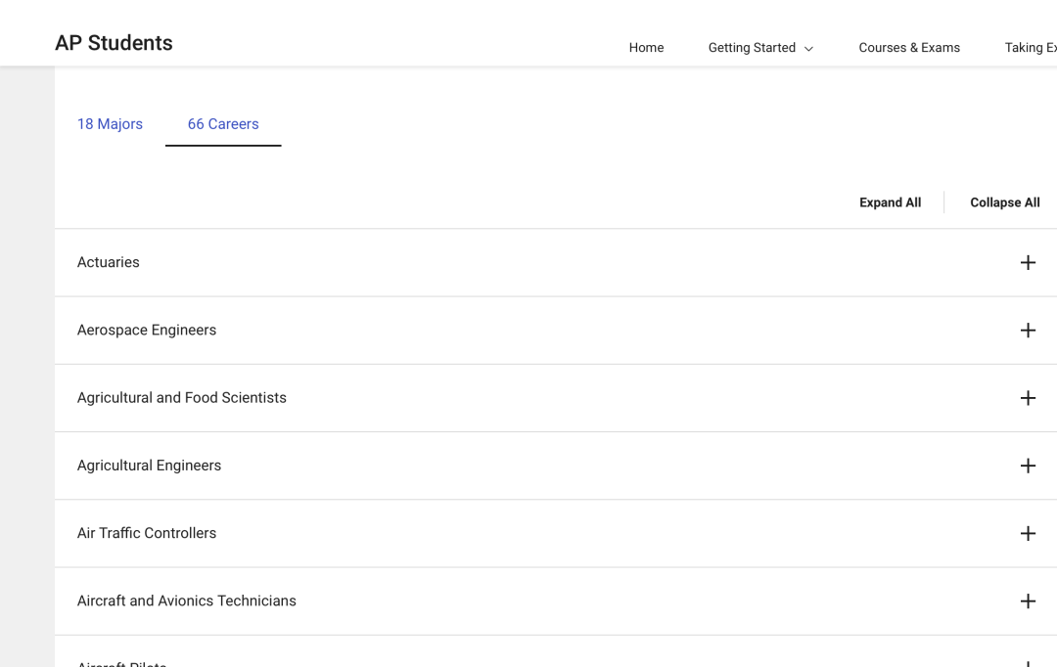The height and width of the screenshot is (667, 1057).
Task: Expand Actuaries with its plus icon
Action: tap(1028, 263)
